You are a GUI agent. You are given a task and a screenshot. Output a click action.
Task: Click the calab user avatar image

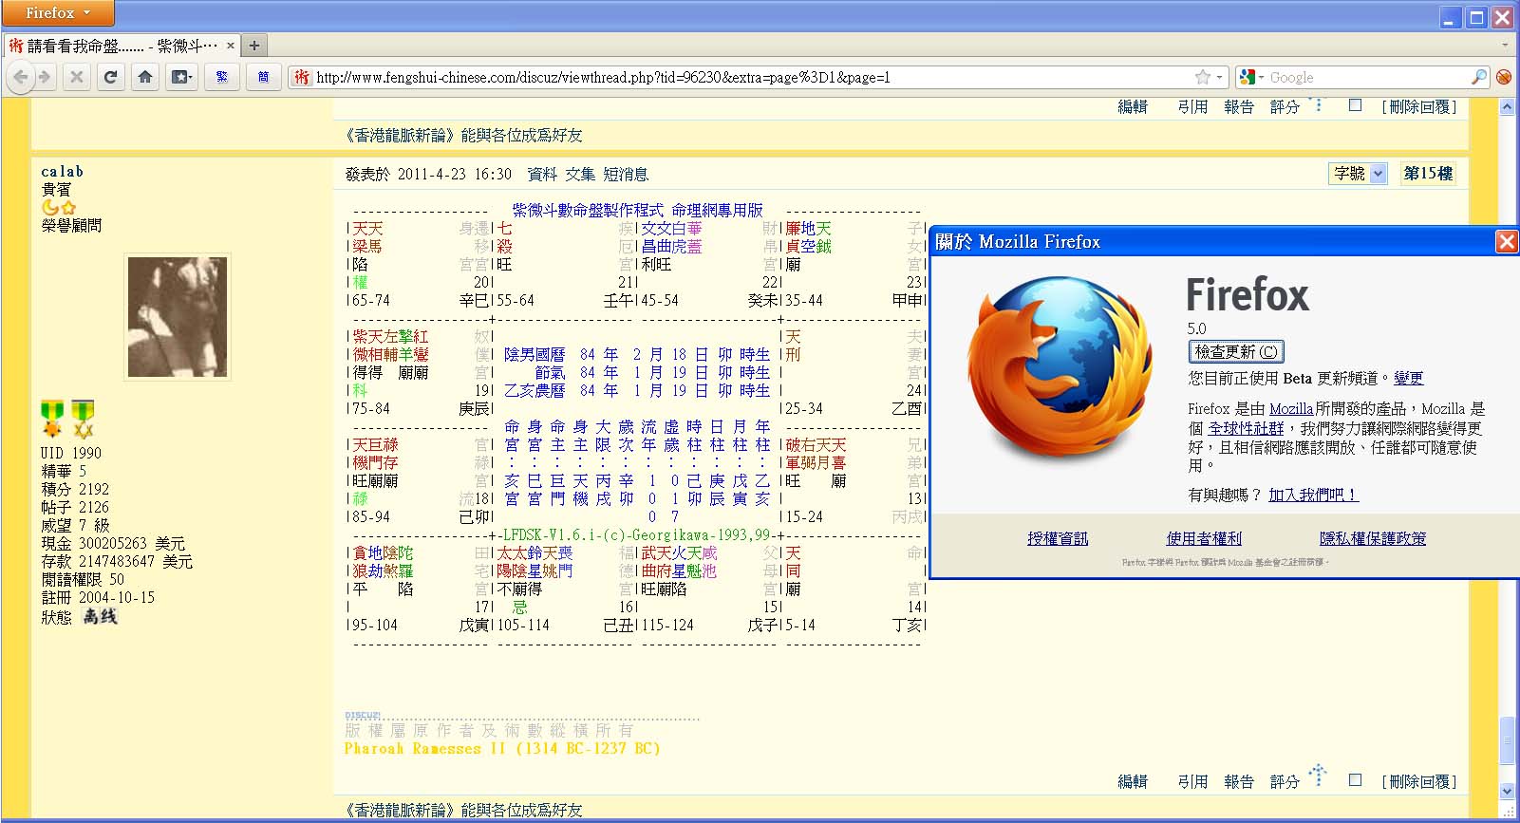pos(178,317)
